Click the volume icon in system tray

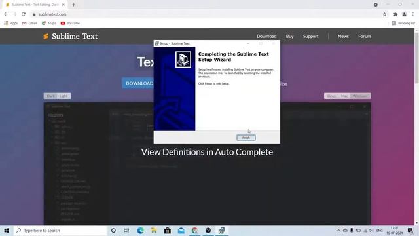point(371,230)
